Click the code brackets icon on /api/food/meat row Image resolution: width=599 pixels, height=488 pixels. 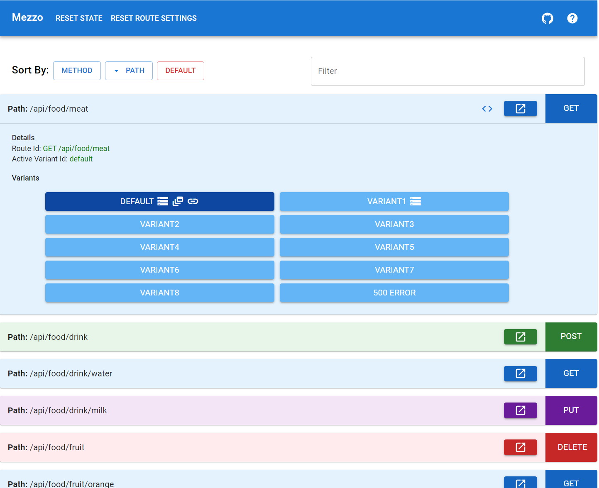click(x=487, y=108)
